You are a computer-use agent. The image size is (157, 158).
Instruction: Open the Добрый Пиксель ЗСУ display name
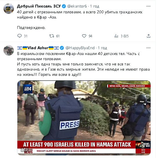coord(39,6)
